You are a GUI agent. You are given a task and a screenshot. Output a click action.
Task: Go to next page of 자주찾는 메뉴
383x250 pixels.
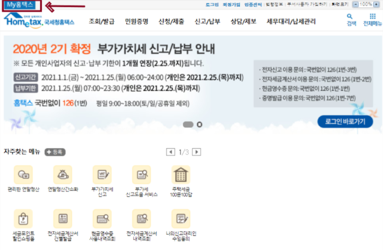196,152
